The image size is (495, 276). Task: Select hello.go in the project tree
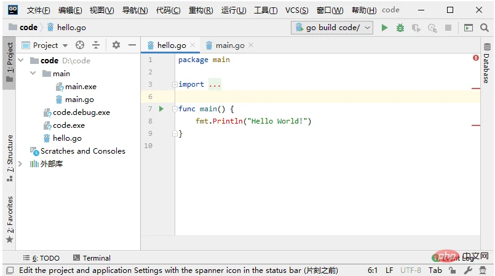(x=63, y=138)
